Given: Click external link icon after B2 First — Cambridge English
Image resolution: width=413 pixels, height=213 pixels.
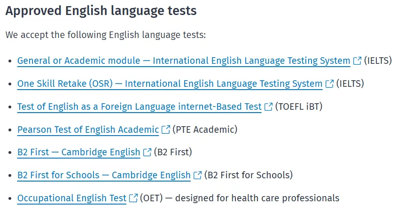Looking at the screenshot, I should tap(147, 152).
